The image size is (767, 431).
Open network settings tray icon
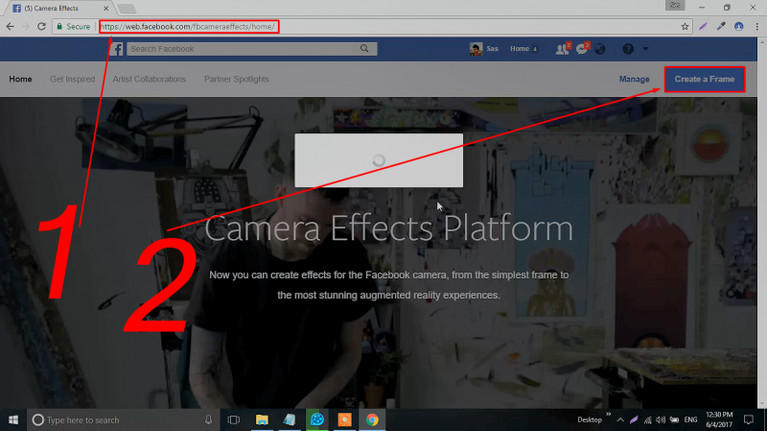[648, 419]
